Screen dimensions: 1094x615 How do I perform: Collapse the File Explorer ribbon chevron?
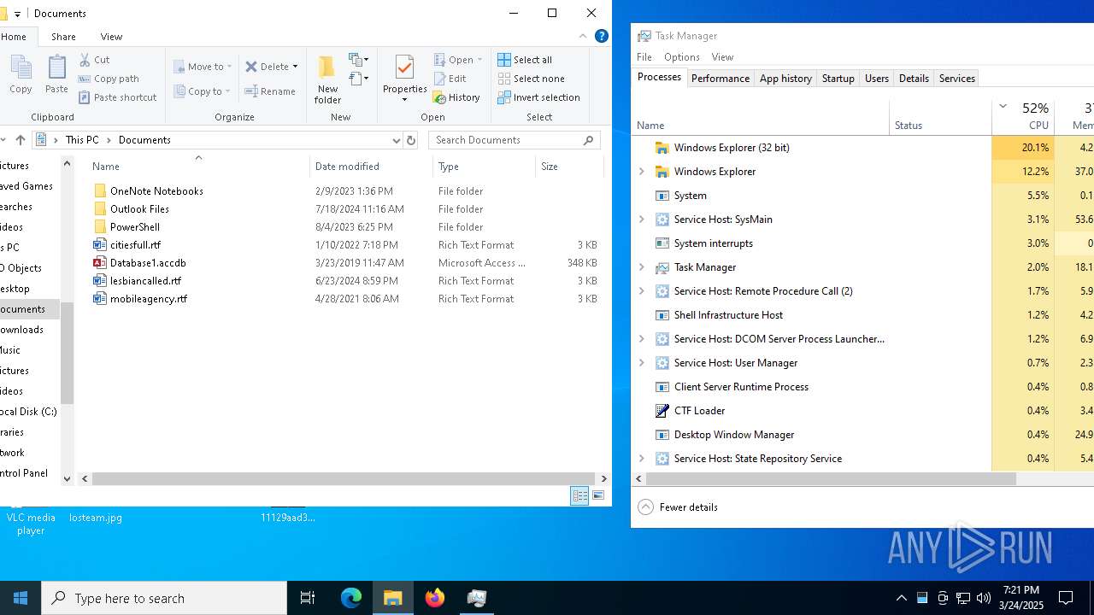583,37
